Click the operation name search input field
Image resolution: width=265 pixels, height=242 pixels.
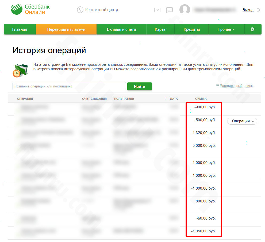[x=69, y=86]
